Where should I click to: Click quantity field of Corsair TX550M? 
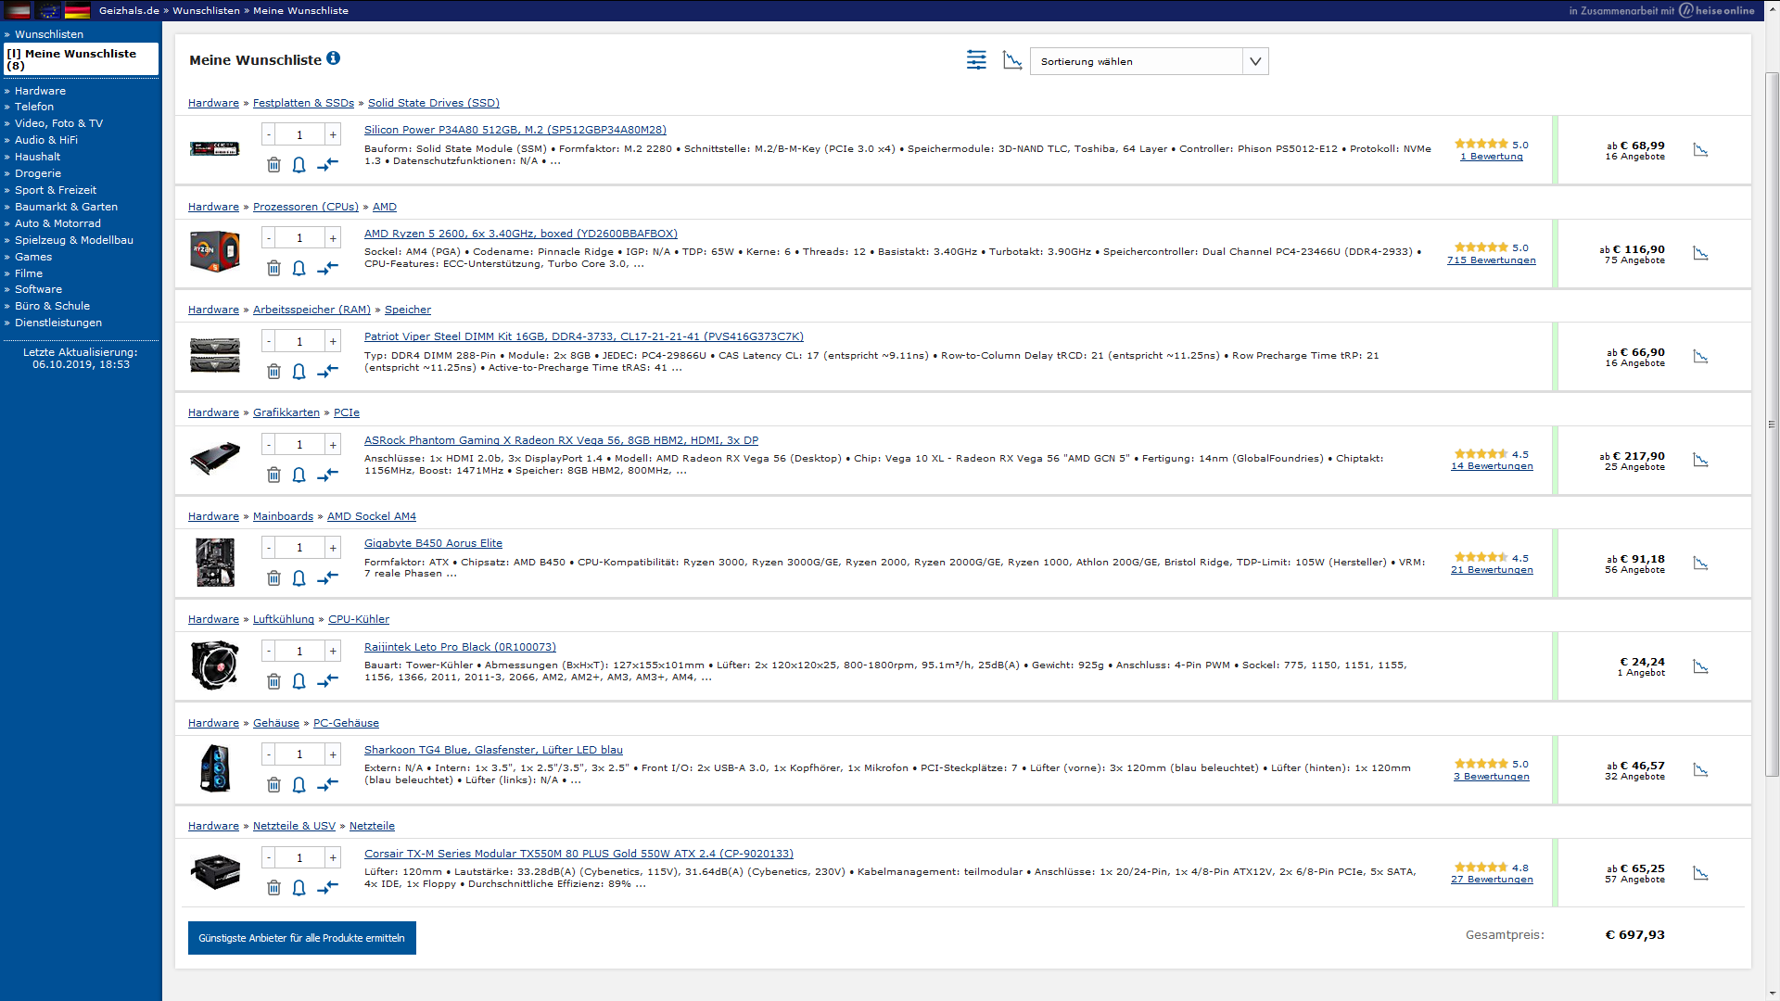pos(299,858)
